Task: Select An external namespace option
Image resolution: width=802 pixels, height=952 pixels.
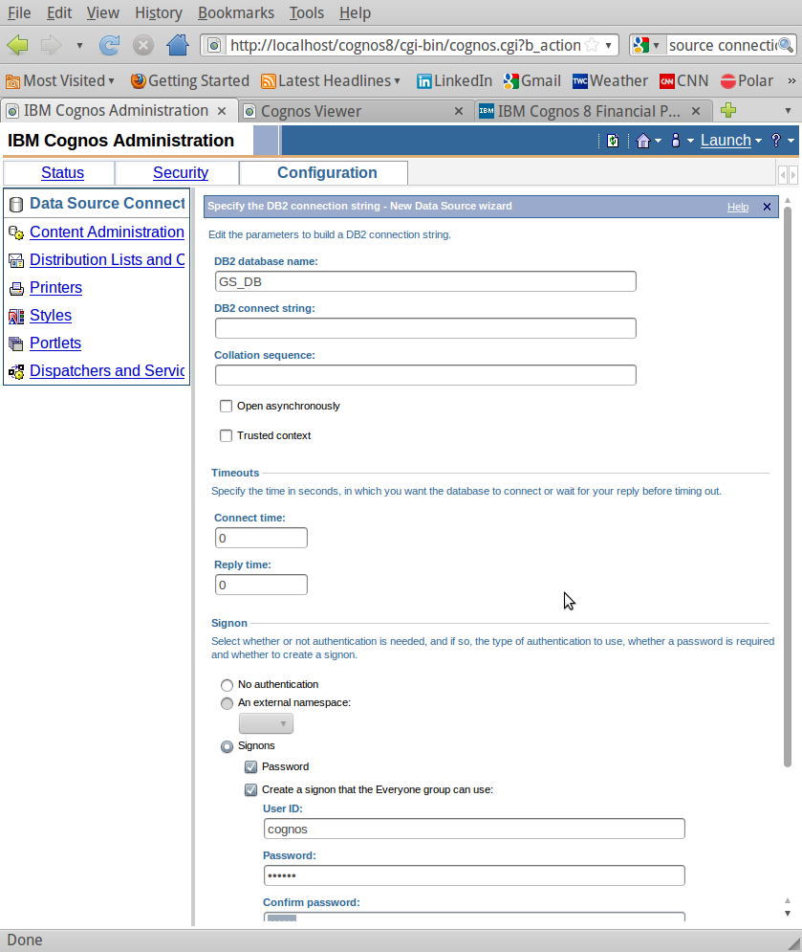Action: click(227, 703)
